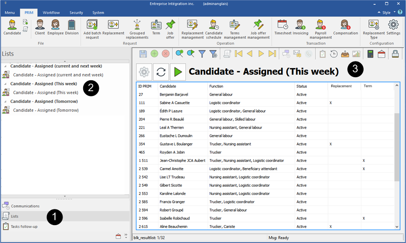Viewport: 406px width, 243px height.
Task: Click the Job offer pin icon
Action: tap(170, 29)
